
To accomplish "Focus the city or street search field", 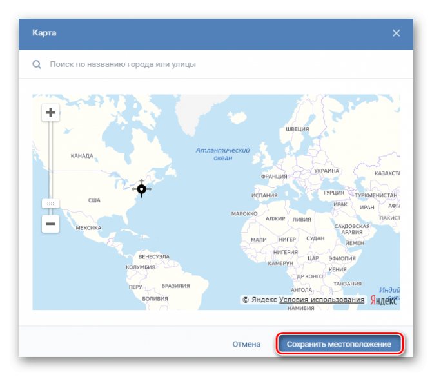I will (x=219, y=64).
